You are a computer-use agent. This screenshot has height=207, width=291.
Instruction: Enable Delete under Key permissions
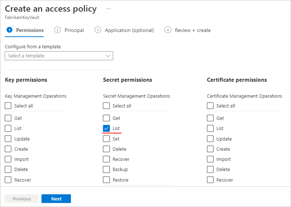[8, 169]
